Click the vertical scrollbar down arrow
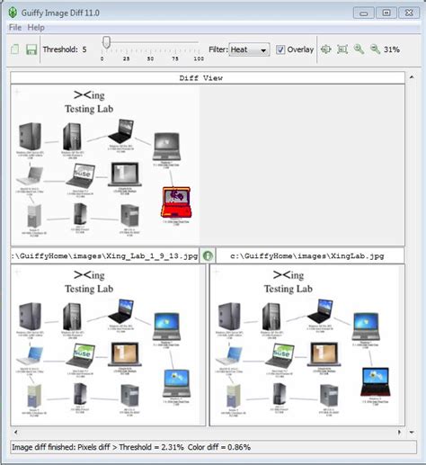 (412, 432)
